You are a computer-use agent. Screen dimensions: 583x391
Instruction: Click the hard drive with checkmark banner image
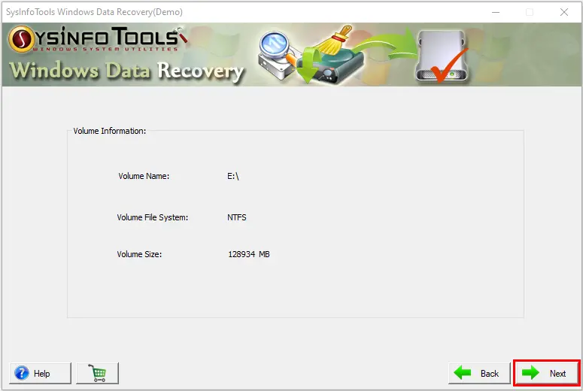tap(442, 56)
